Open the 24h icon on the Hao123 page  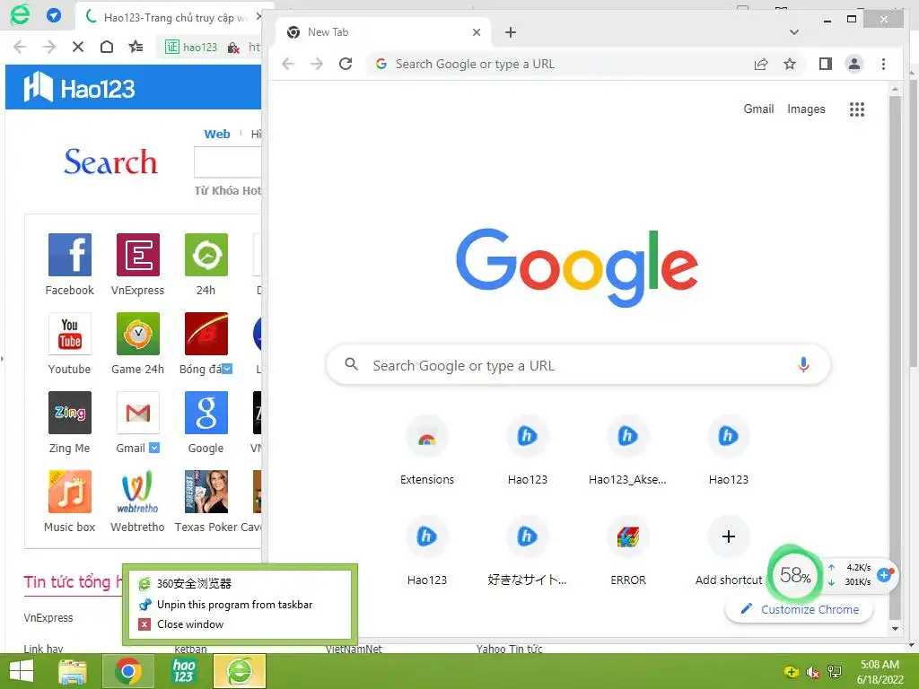[x=206, y=255]
